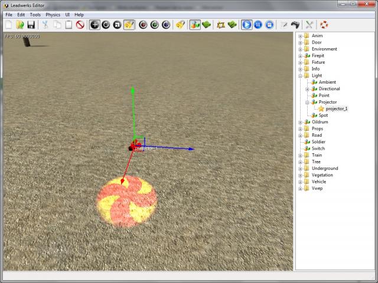Expand the Directional light node

pyautogui.click(x=307, y=89)
